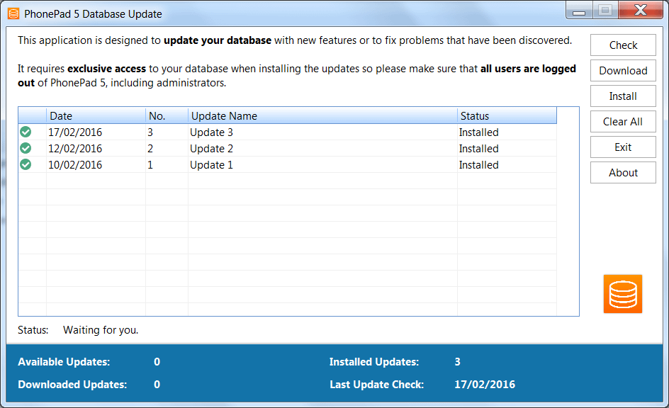
Task: Click the green check icon for Update 2
Action: click(26, 148)
